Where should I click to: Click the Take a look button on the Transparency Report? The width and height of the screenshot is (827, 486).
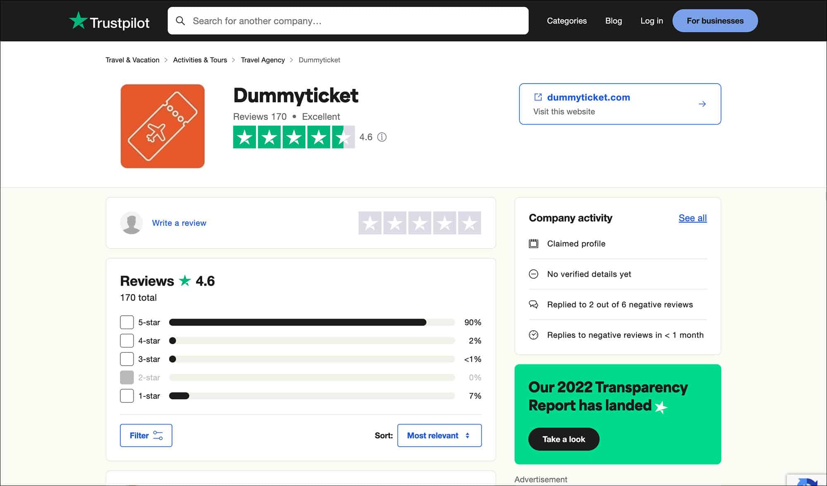coord(564,439)
